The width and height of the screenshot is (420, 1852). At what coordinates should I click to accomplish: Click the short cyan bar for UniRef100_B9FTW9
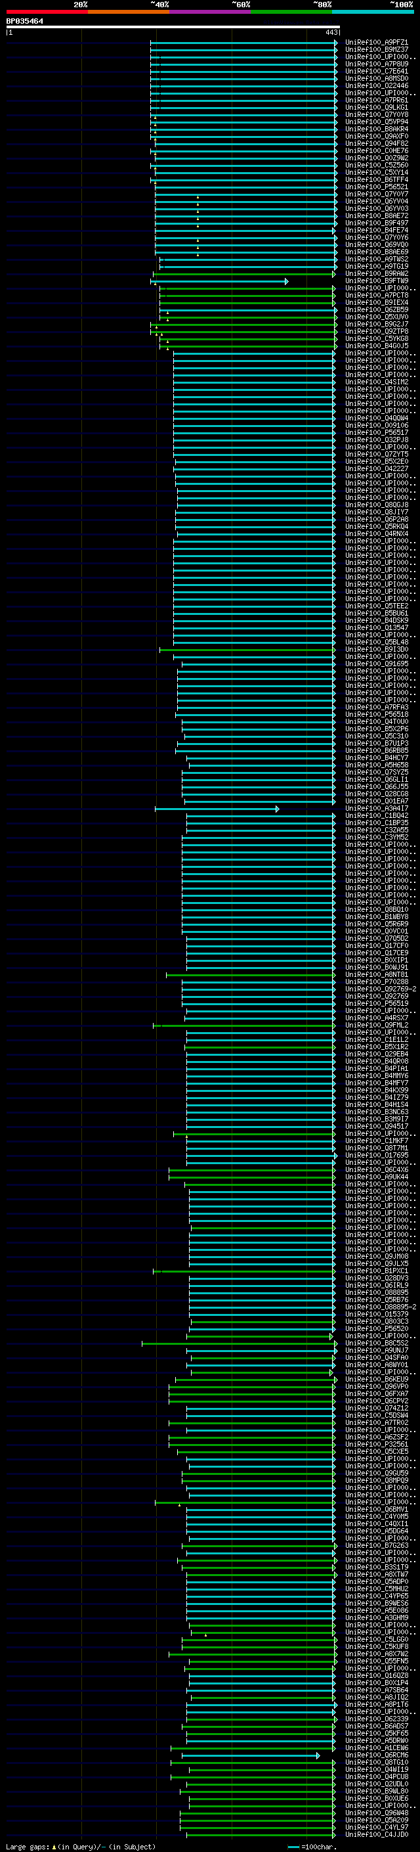pyautogui.click(x=219, y=282)
